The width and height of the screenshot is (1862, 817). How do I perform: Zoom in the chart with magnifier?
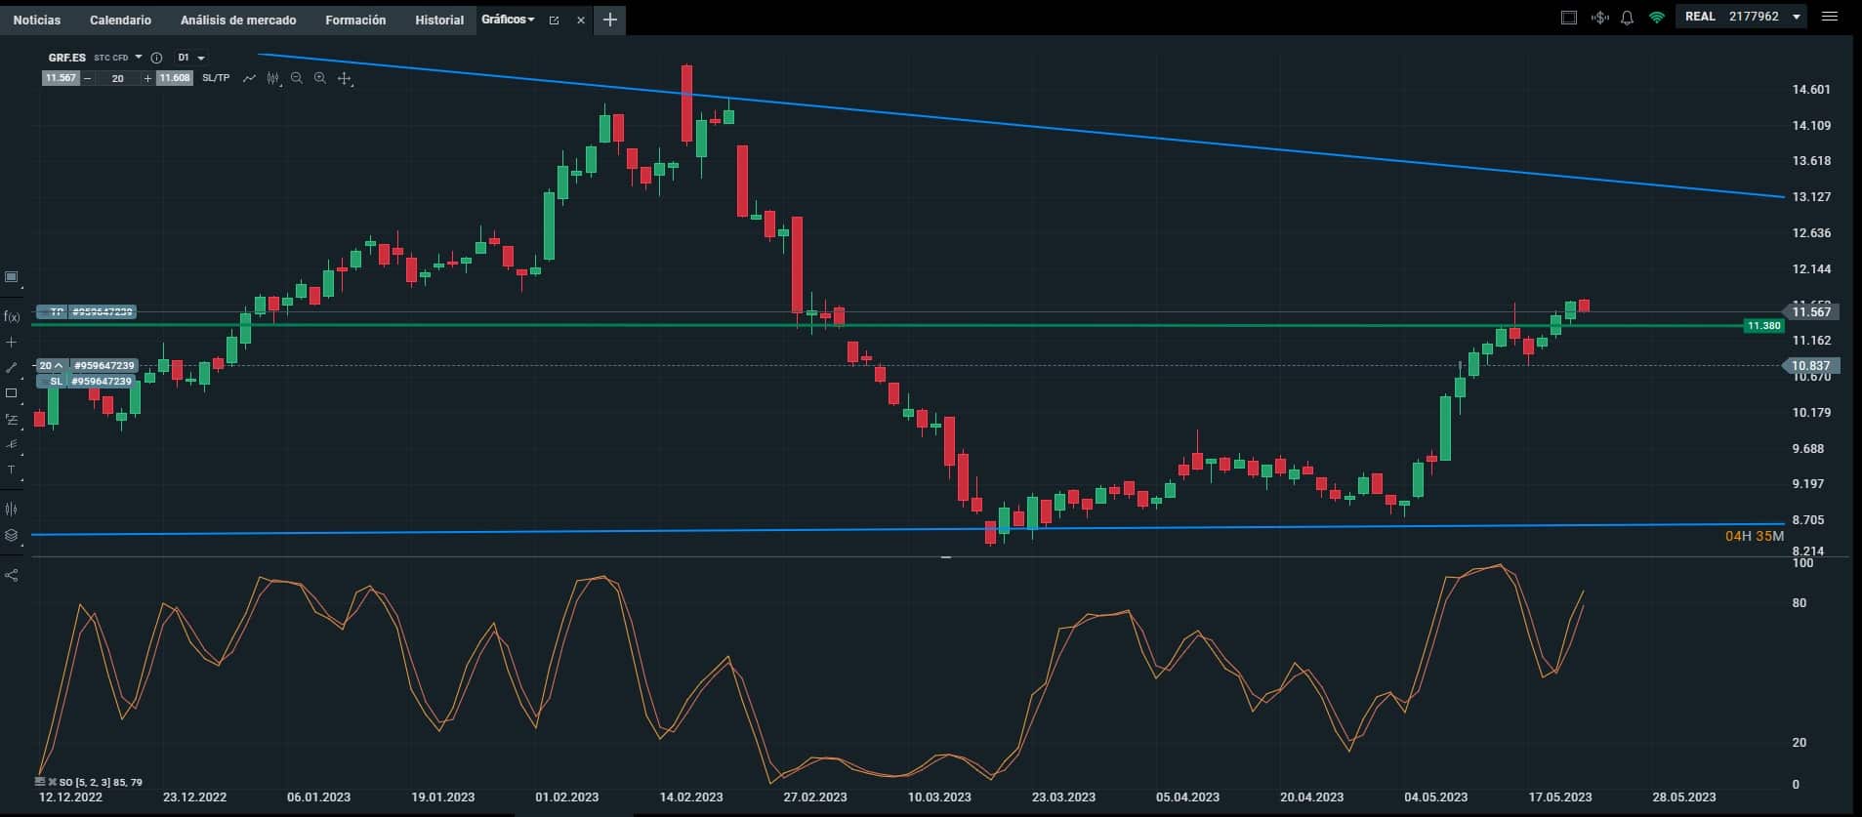click(x=320, y=78)
